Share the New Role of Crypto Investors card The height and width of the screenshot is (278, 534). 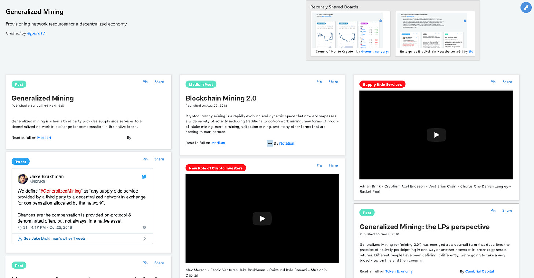pyautogui.click(x=333, y=165)
